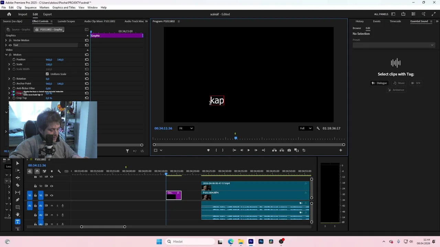The width and height of the screenshot is (440, 247).
Task: Reset Rotation parameter
Action: [87, 79]
